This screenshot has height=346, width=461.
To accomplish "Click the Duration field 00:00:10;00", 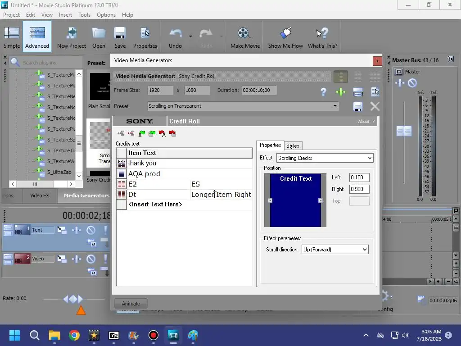I will click(259, 90).
